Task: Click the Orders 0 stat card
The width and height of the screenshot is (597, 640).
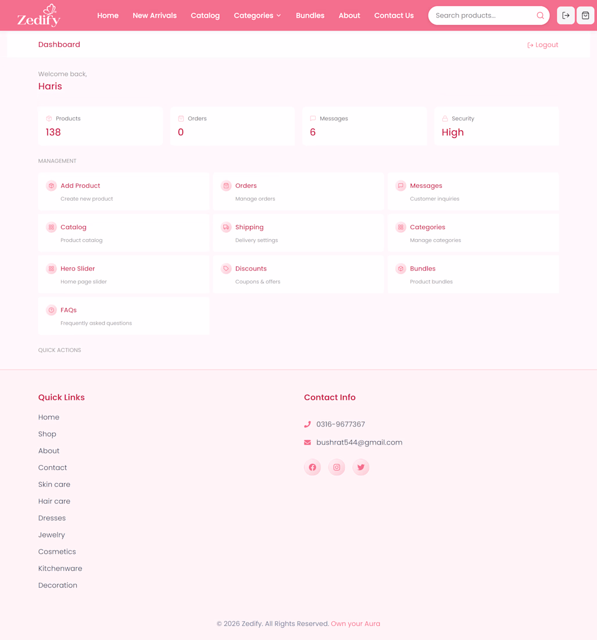Action: click(233, 126)
